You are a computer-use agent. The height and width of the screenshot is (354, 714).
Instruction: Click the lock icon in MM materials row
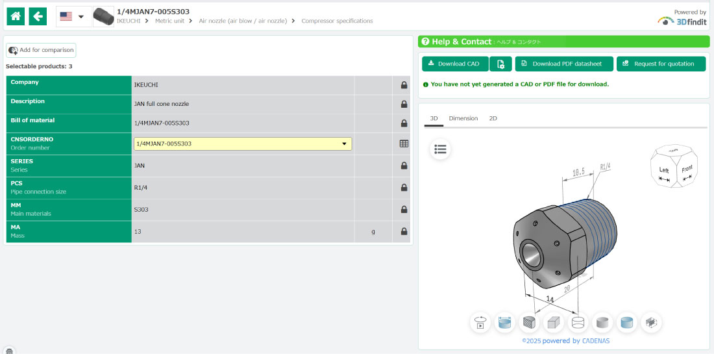404,210
